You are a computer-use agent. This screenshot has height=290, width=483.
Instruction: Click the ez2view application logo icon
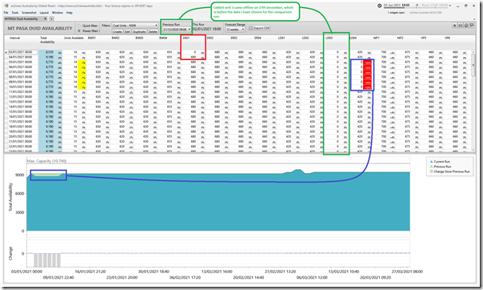pos(6,6)
